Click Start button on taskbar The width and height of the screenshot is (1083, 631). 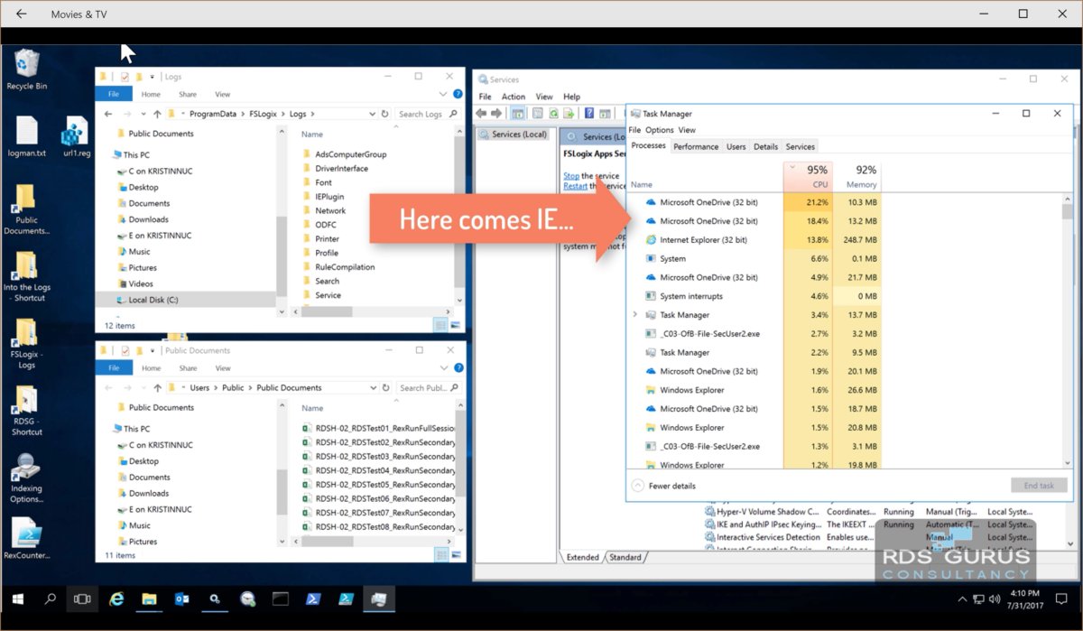click(x=17, y=599)
